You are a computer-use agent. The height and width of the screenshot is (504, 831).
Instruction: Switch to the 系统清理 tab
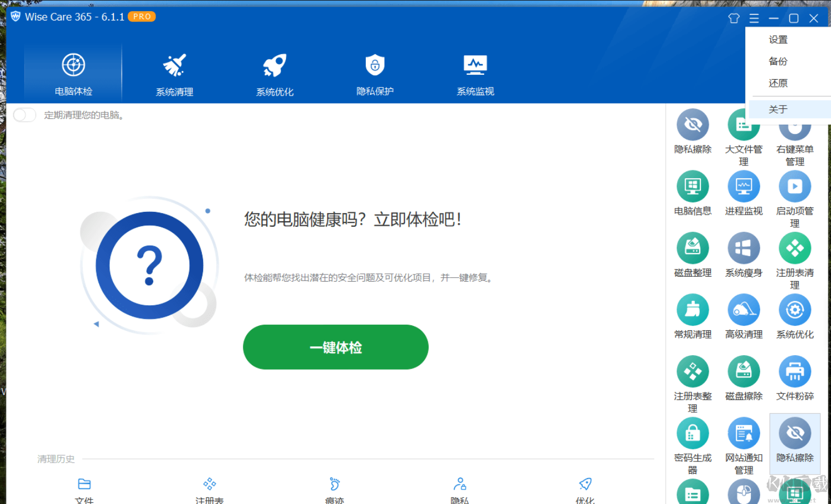coord(174,73)
